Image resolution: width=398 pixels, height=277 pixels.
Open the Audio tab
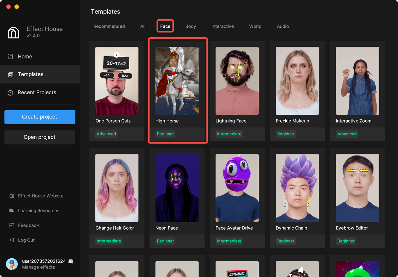[x=283, y=26]
